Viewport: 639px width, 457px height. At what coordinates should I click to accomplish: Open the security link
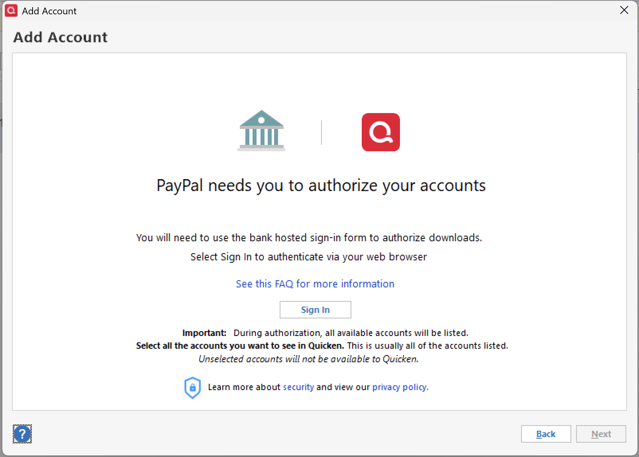pyautogui.click(x=298, y=387)
